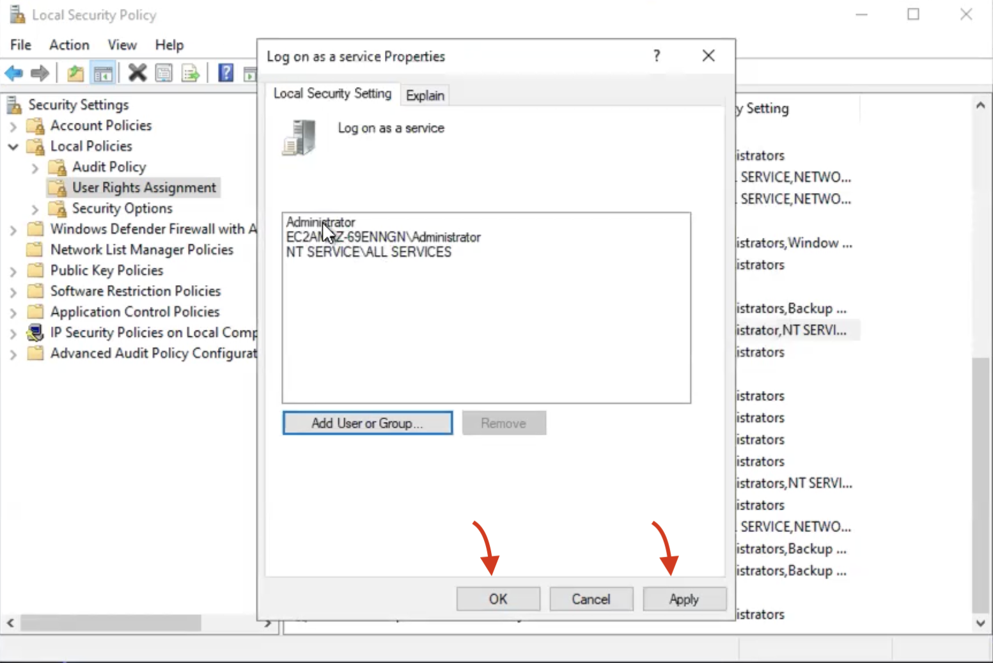This screenshot has height=663, width=993.
Task: Toggle the Show/Hide Console Tree icon
Action: click(103, 74)
